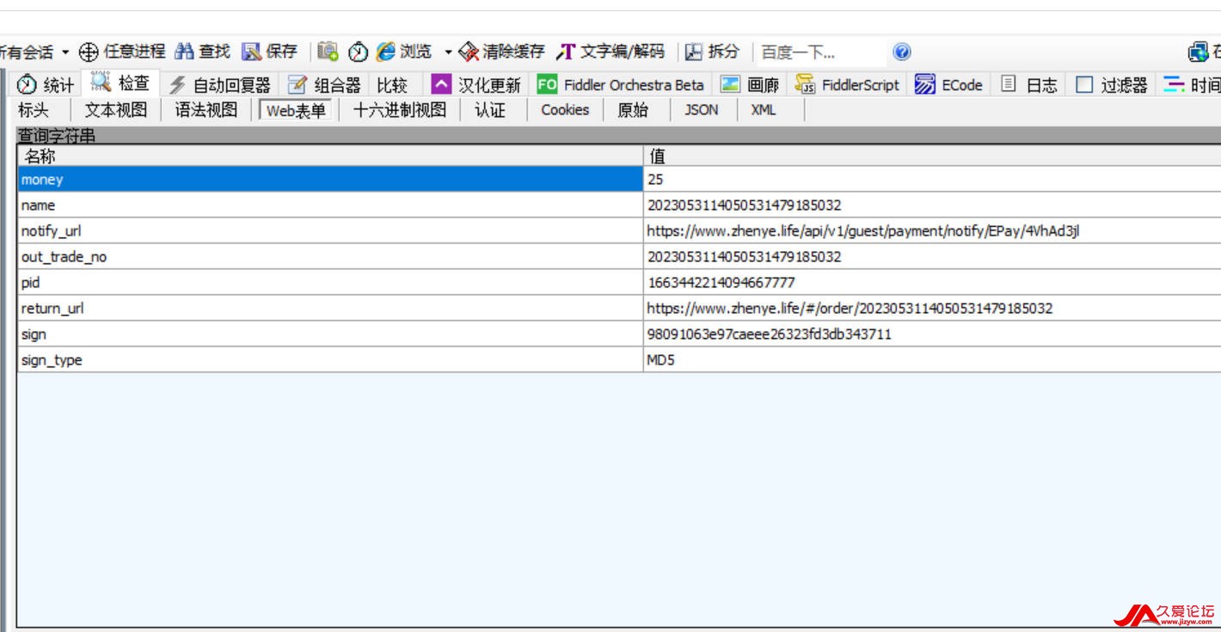Open 浏览 browser launch button
The height and width of the screenshot is (632, 1221).
point(404,52)
